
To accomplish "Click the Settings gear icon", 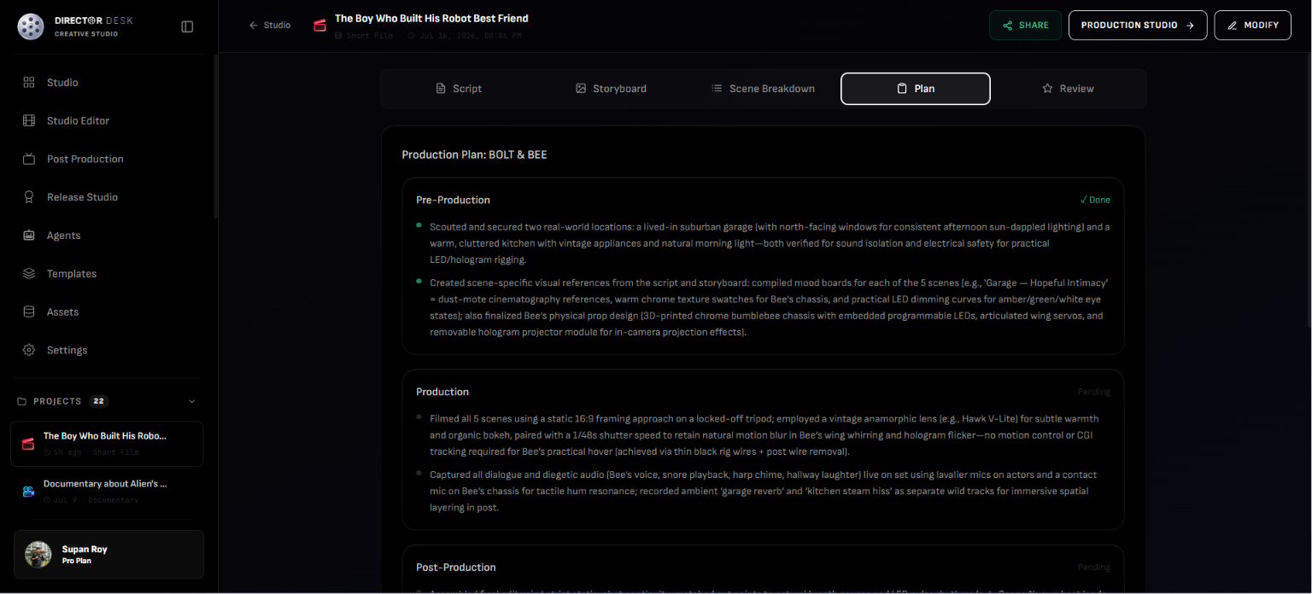I will click(x=29, y=350).
